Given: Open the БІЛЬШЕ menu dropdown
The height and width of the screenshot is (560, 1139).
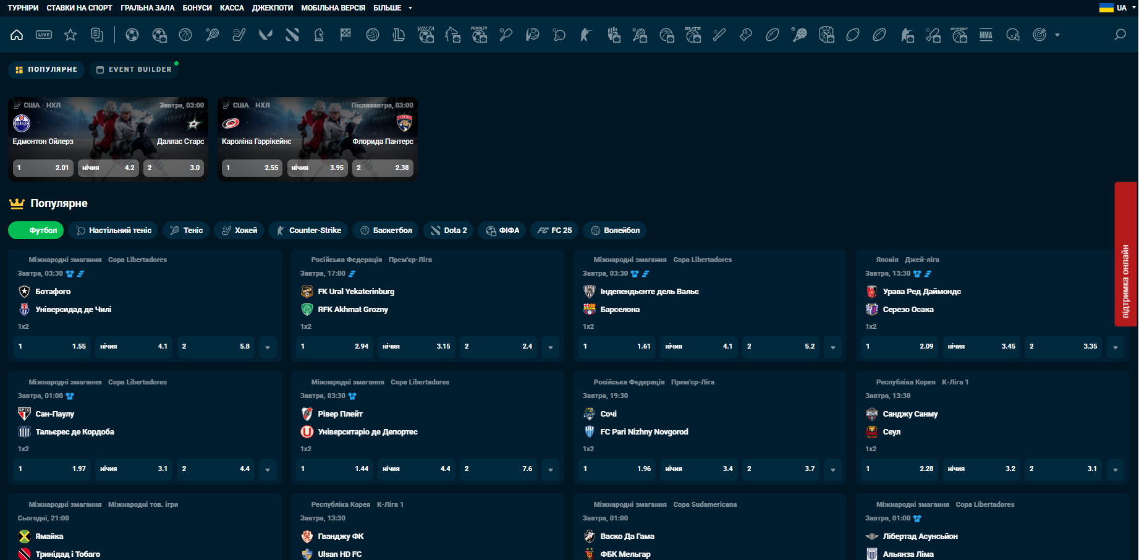Looking at the screenshot, I should click(392, 8).
